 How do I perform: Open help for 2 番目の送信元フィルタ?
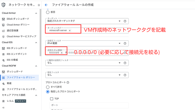click(x=125, y=63)
